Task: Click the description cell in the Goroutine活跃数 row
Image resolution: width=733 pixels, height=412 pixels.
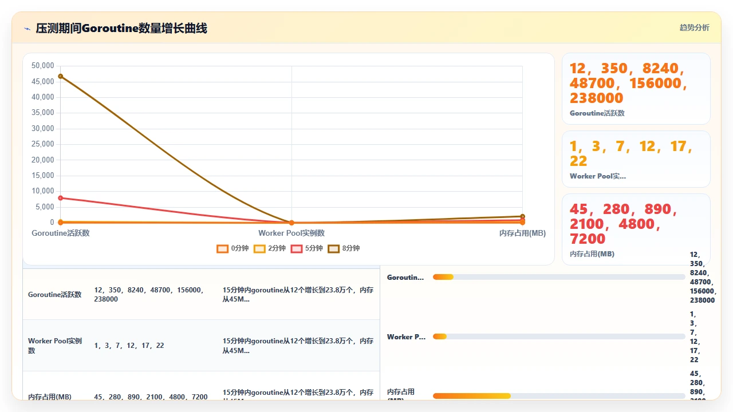Action: (298, 295)
